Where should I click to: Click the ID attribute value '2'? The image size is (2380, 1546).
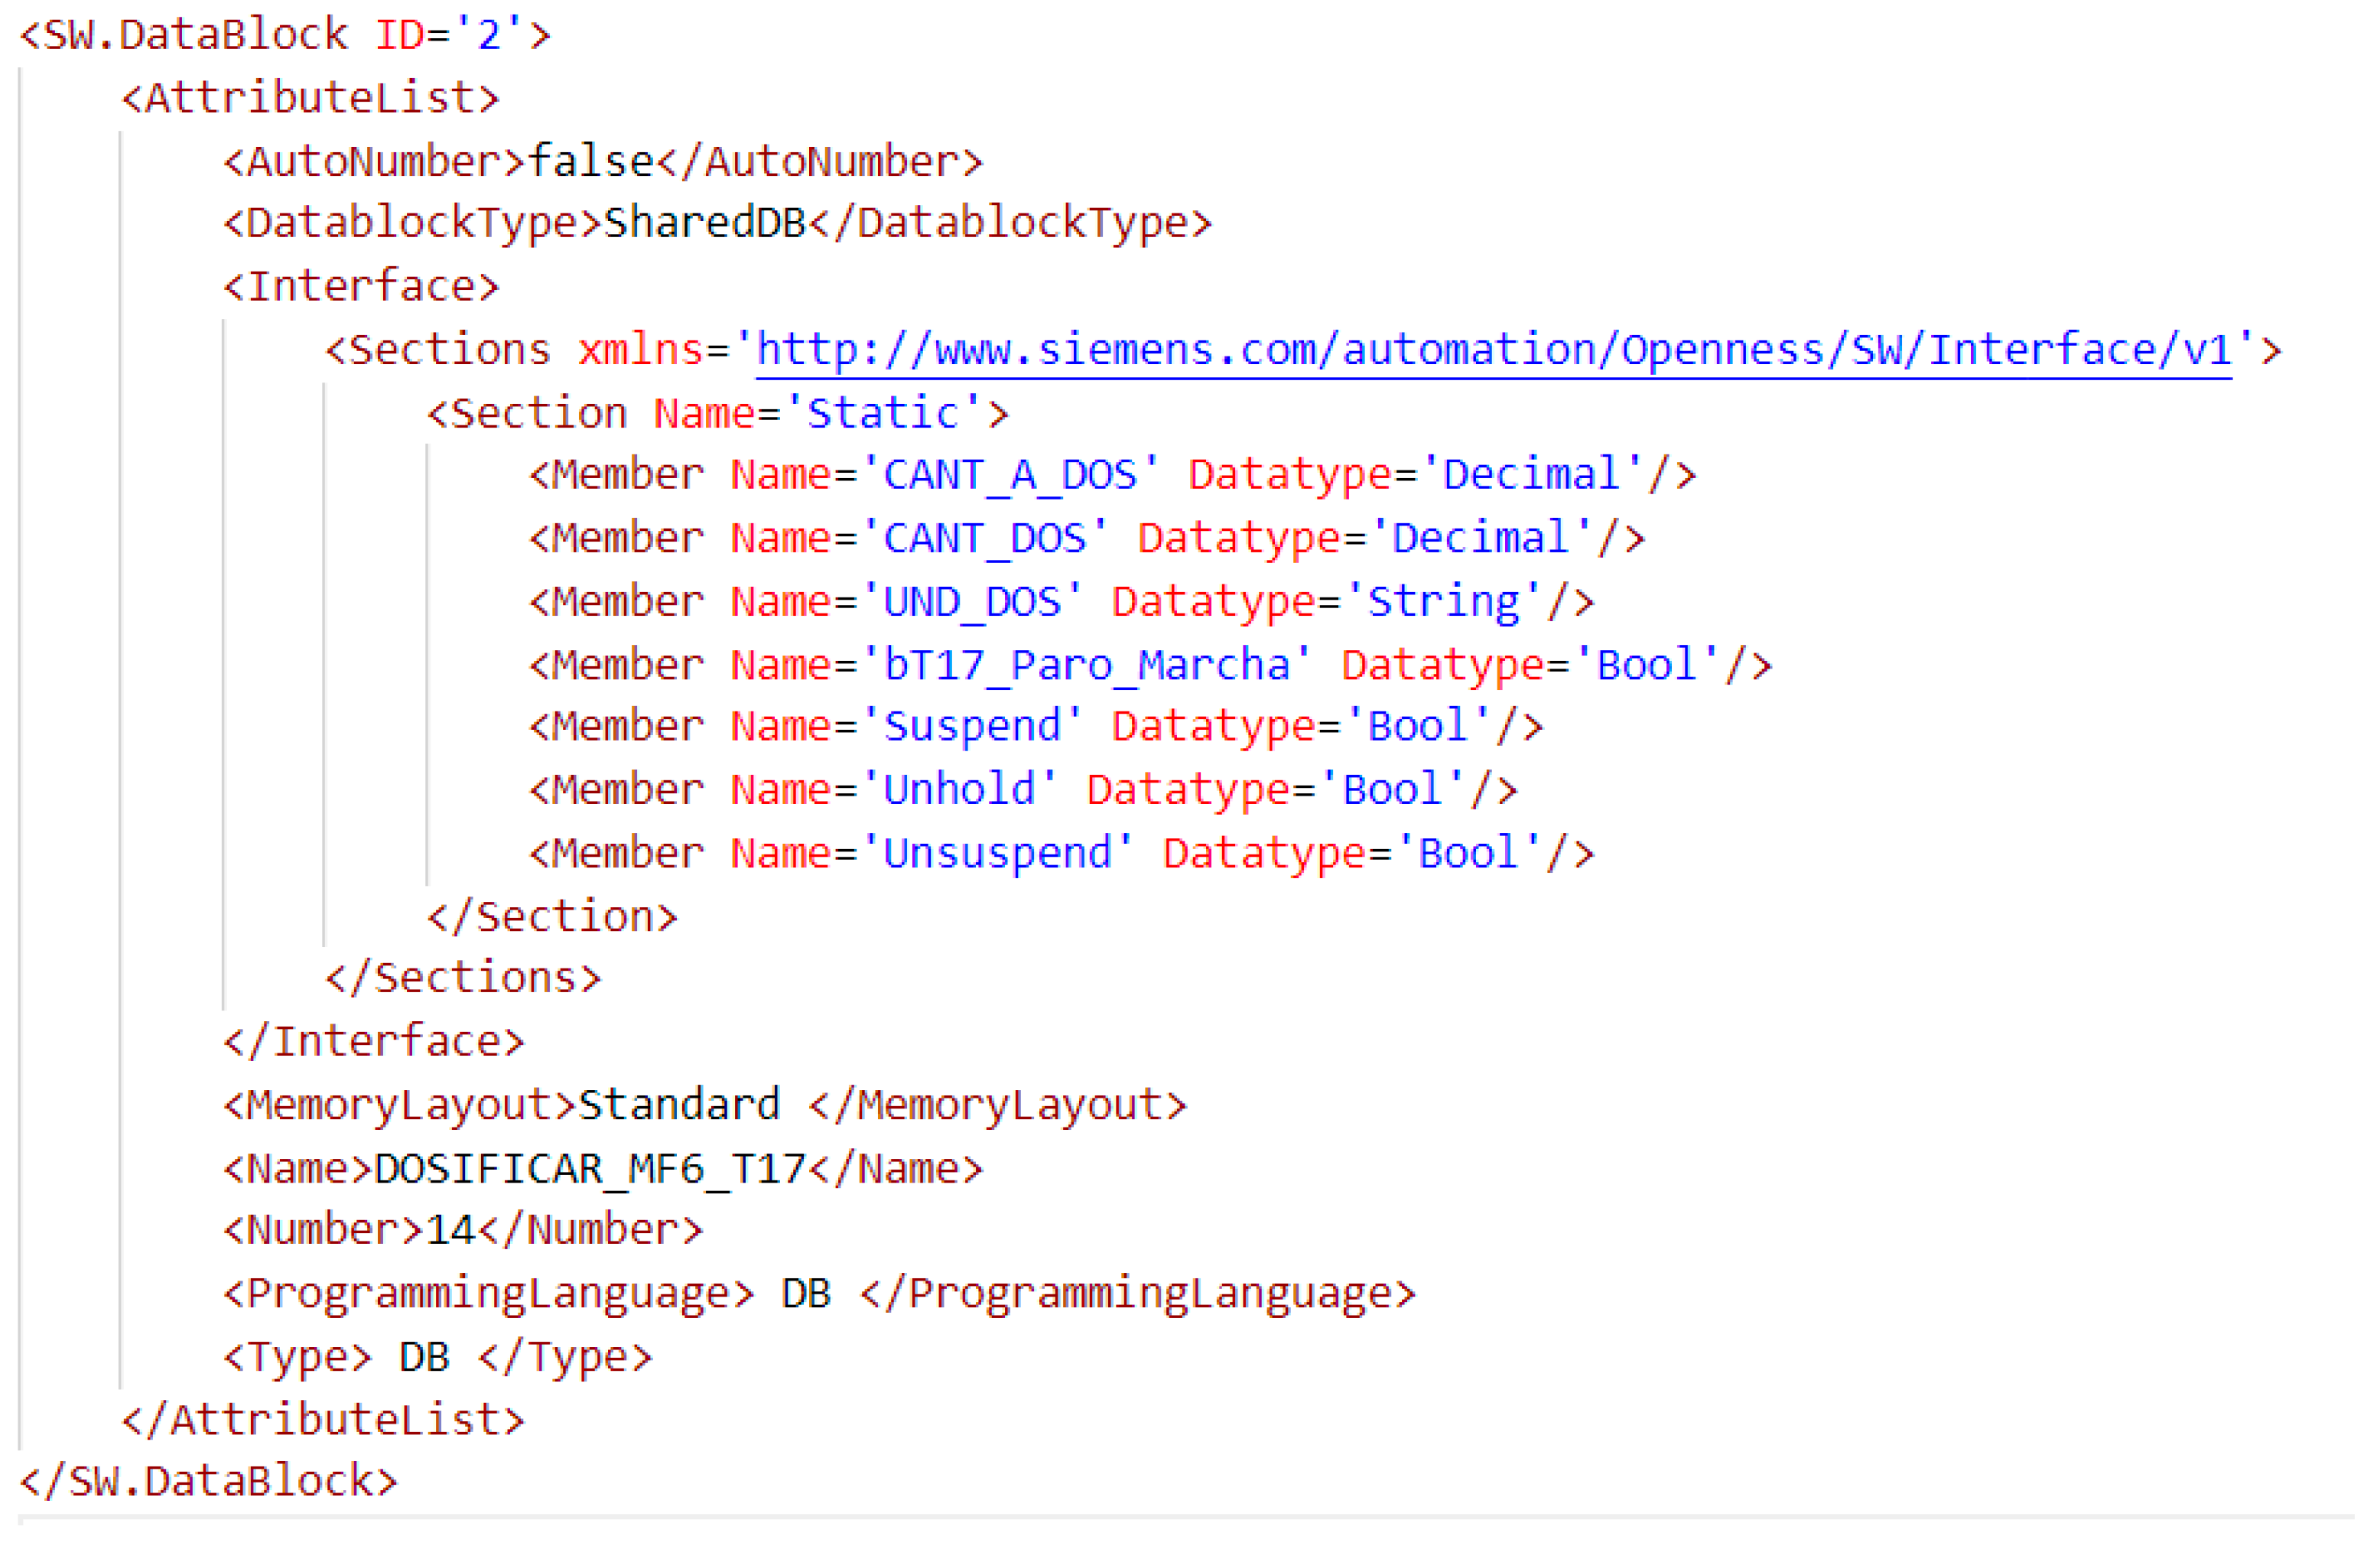489,36
